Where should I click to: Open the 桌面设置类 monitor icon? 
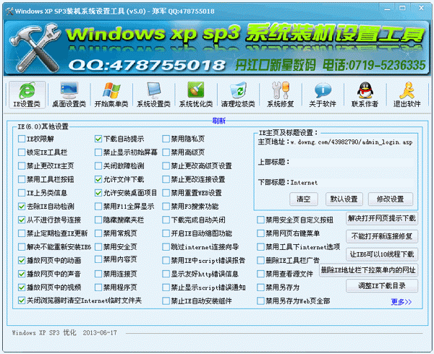(x=69, y=95)
